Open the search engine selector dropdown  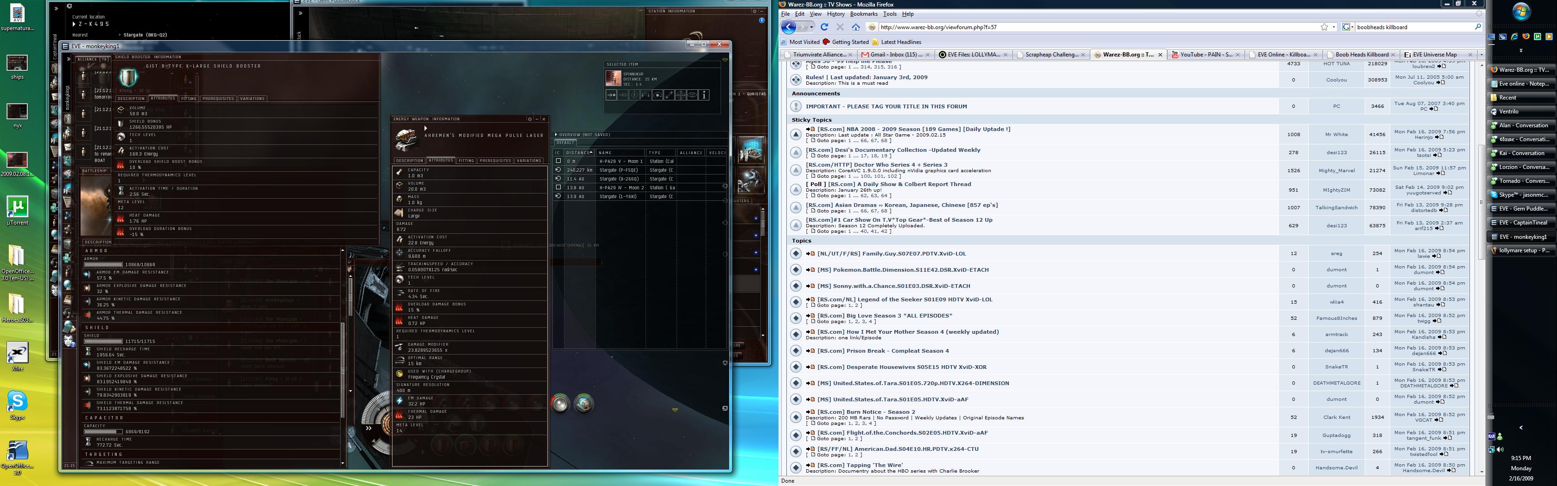(x=1346, y=27)
